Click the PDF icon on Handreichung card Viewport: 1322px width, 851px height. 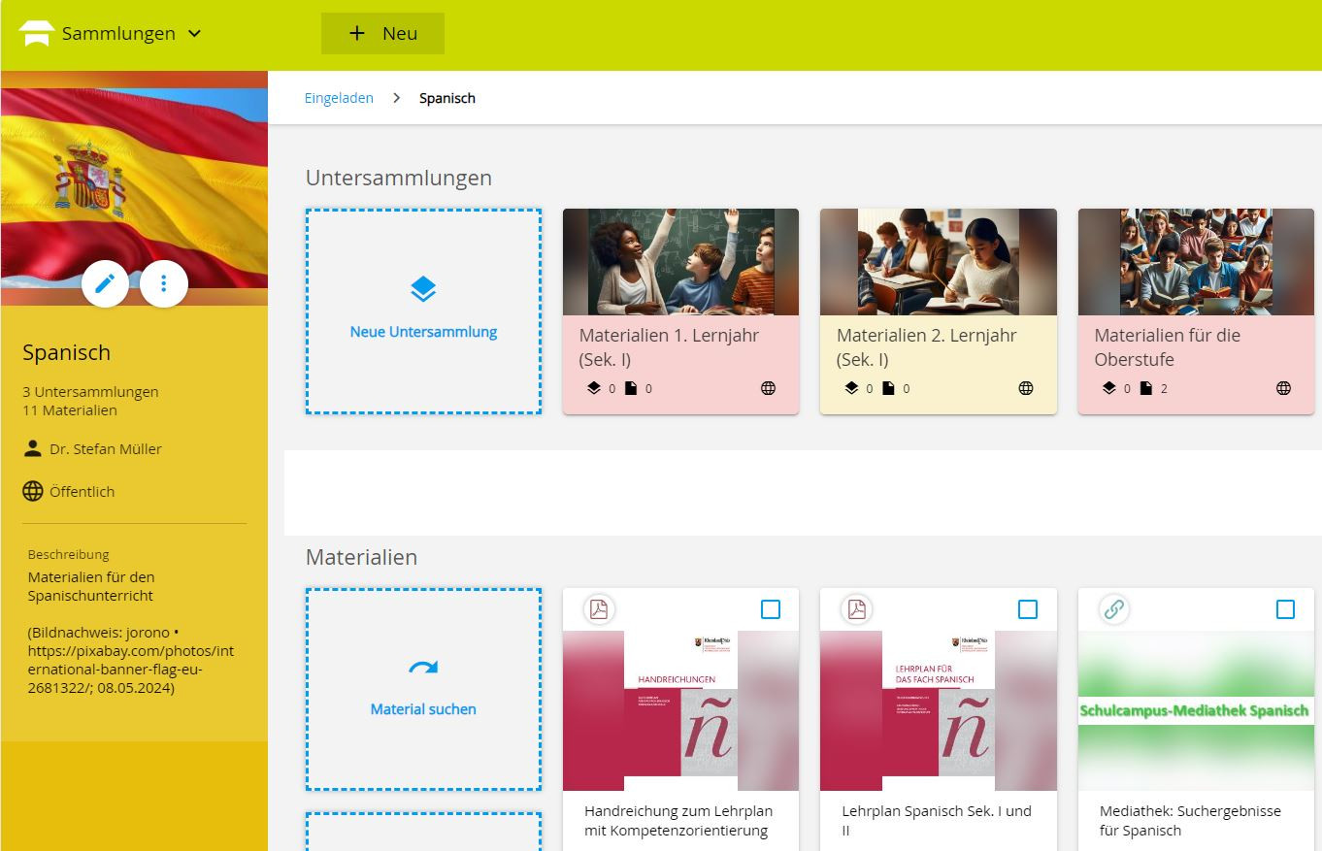599,609
